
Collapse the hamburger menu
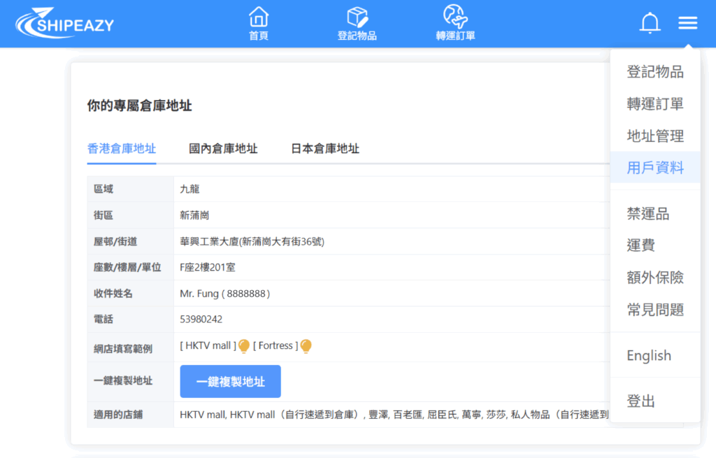tap(687, 23)
